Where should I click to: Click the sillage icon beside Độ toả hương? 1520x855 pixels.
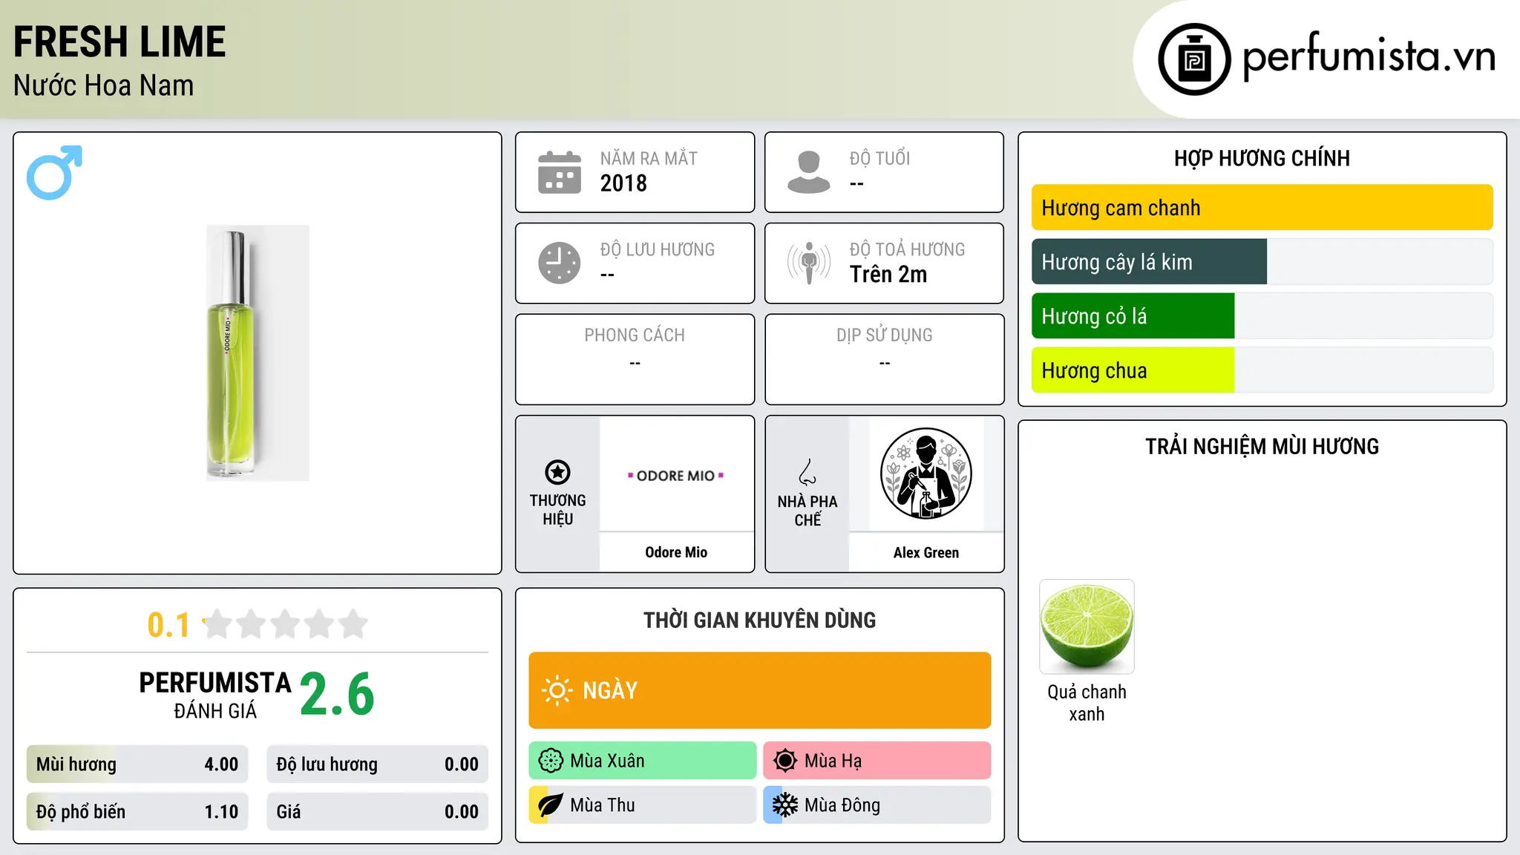pos(809,263)
